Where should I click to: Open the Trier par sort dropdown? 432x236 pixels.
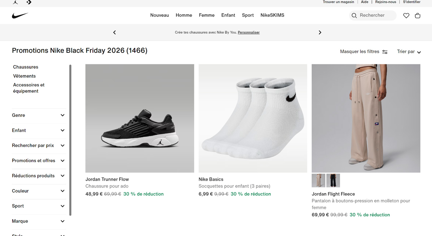409,52
